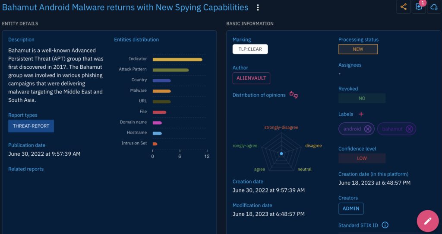Add a new label with plus icon
The image size is (442, 234).
point(361,114)
